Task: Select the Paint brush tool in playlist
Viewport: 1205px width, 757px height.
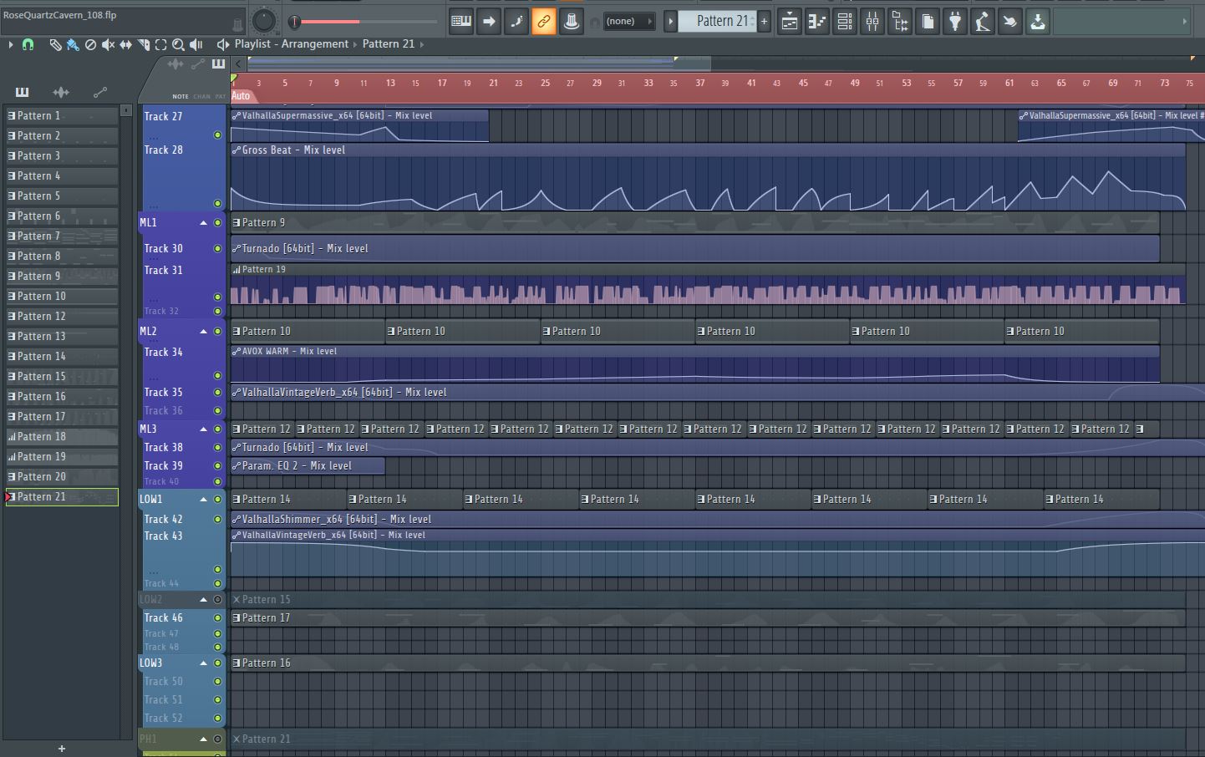Action: 73,44
